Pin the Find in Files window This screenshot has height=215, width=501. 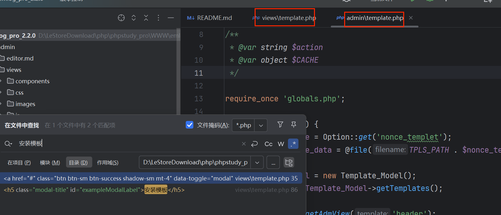pyautogui.click(x=294, y=125)
